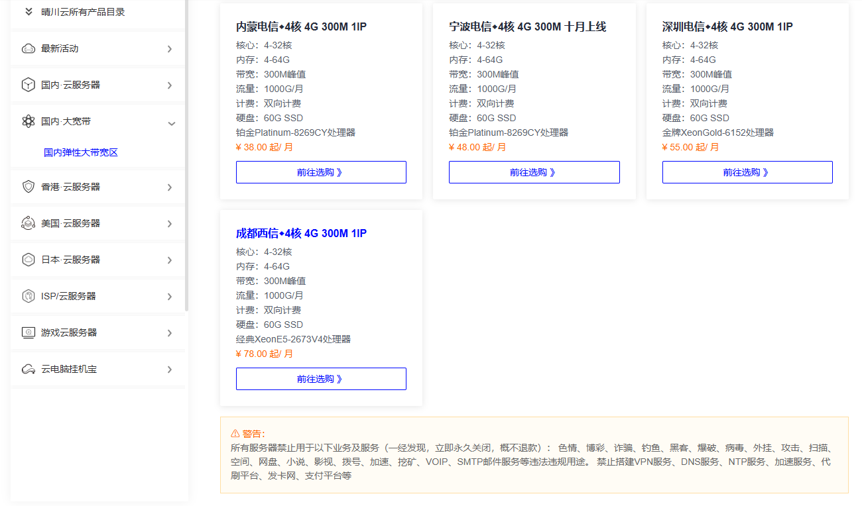Click the shield icon for 香港·云服务器
This screenshot has height=506, width=862.
point(29,187)
